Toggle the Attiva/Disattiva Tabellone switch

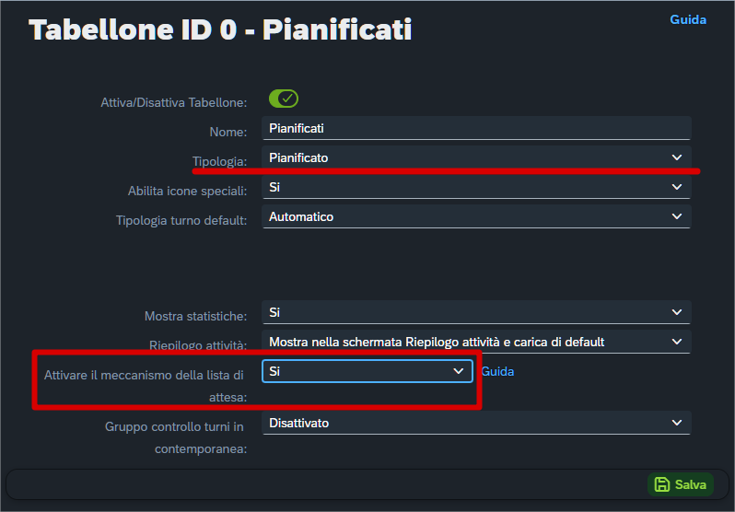pyautogui.click(x=284, y=99)
